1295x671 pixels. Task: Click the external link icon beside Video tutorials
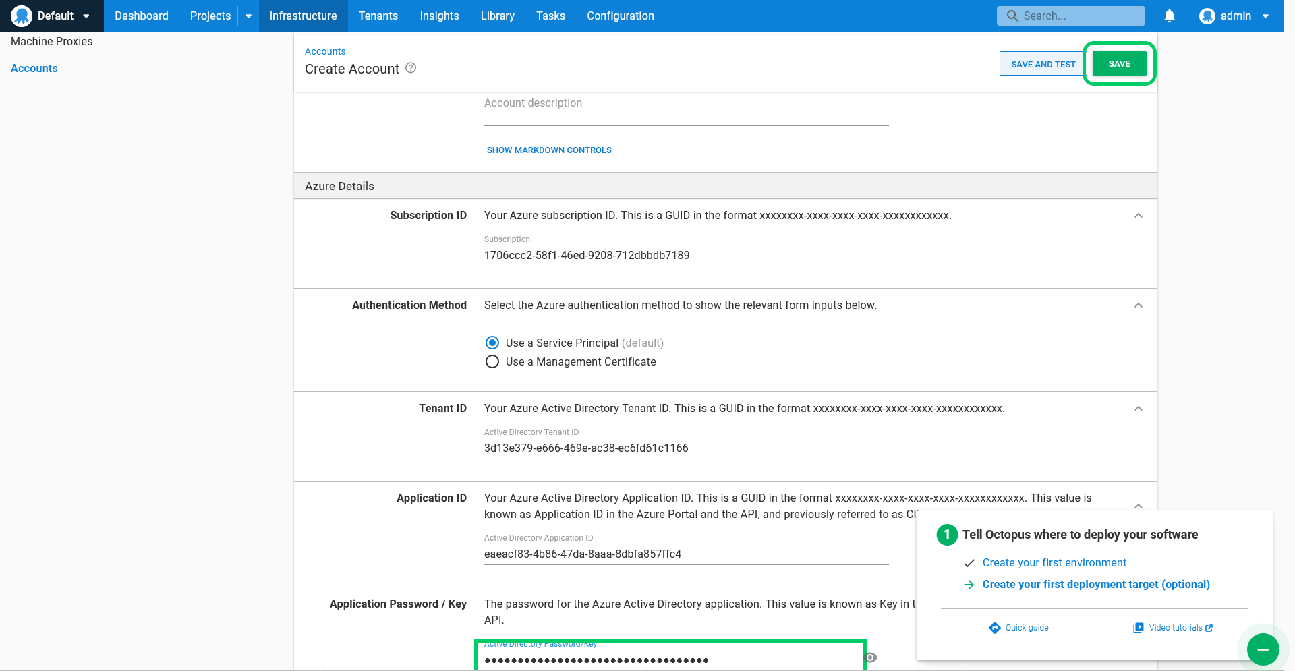1209,628
